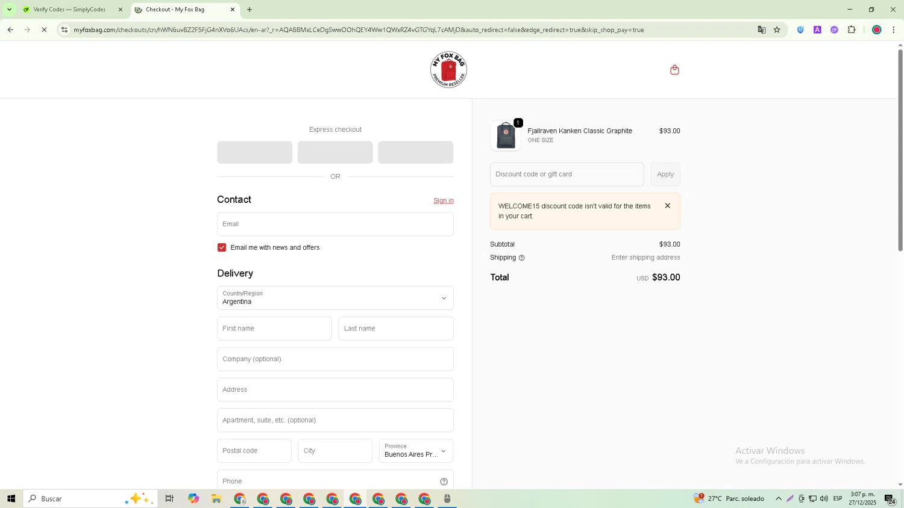
Task: Click the Sign in link
Action: pos(444,200)
